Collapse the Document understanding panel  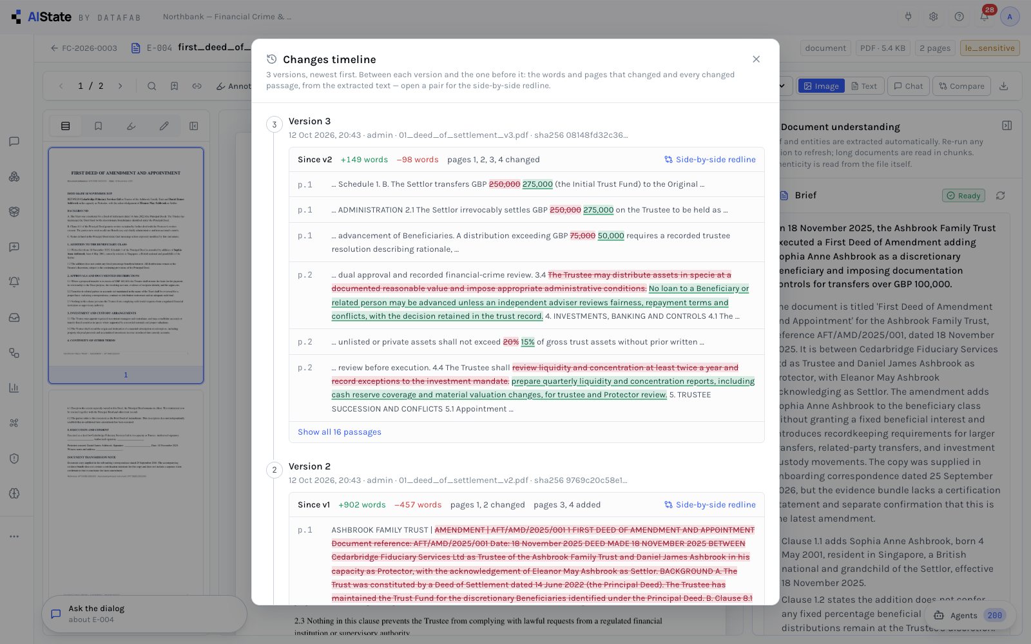[1007, 126]
